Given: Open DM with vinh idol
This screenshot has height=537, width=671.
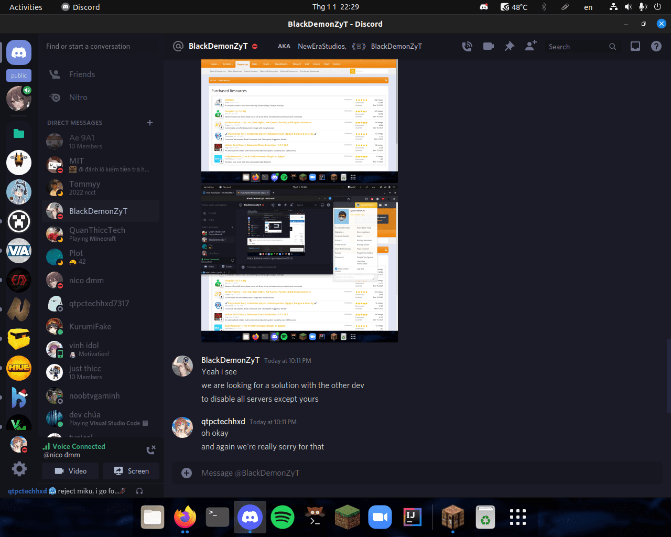Looking at the screenshot, I should 101,349.
